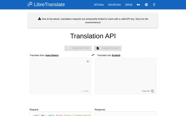
Task: Click the LibreTranslate brand title
Action: 49,5
